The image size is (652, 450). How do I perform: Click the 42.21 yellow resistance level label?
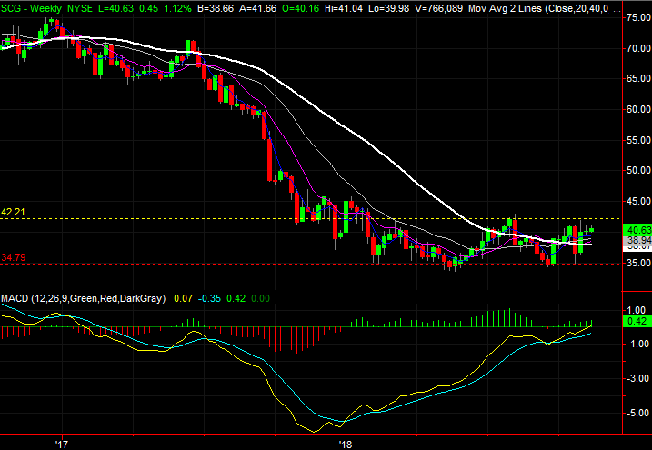[x=14, y=212]
